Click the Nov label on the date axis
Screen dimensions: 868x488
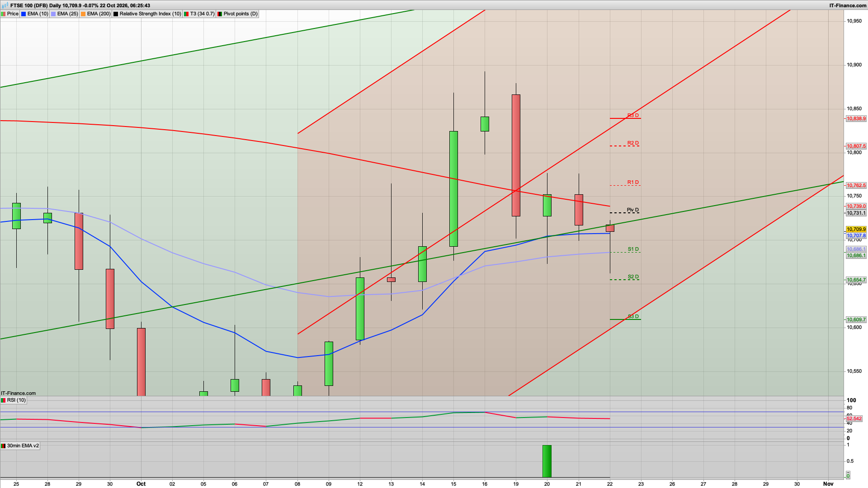click(x=828, y=484)
